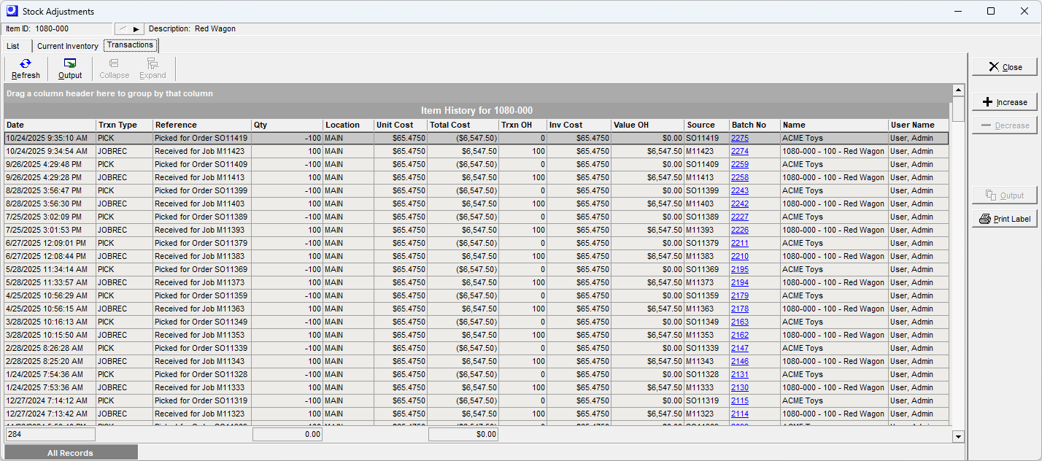The image size is (1042, 461).
Task: Click the scrollbar down arrow
Action: [x=958, y=437]
